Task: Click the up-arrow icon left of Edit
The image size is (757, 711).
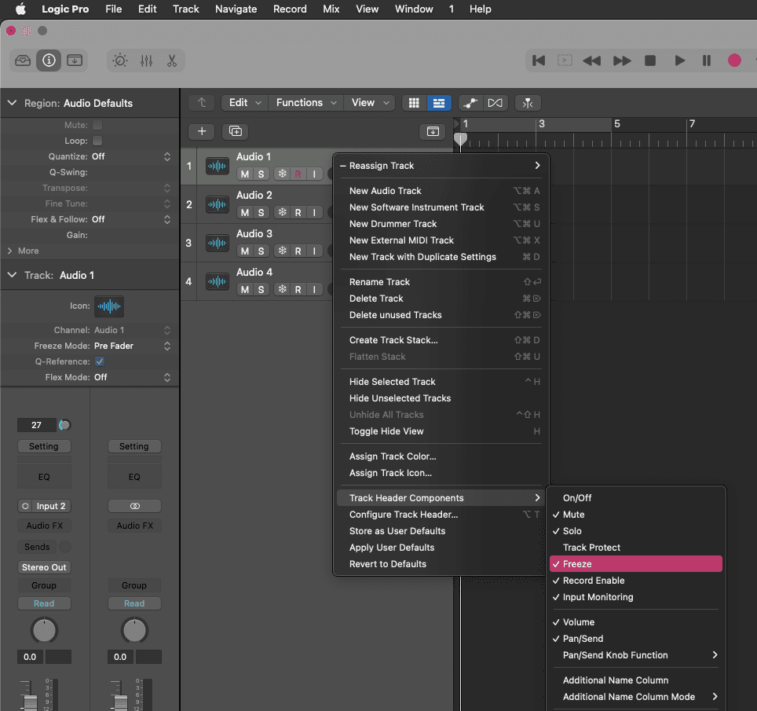Action: [x=202, y=103]
